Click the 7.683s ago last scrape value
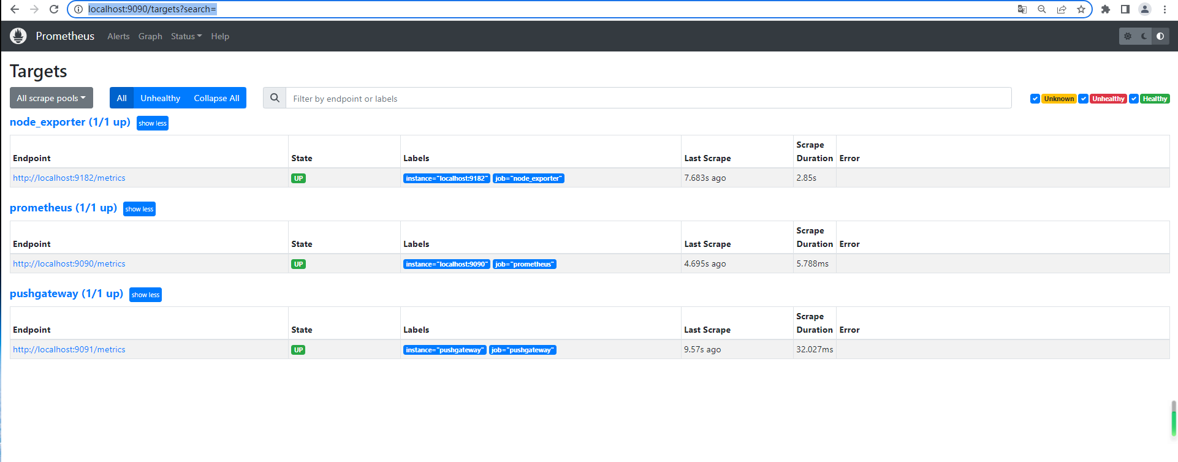This screenshot has height=462, width=1178. [x=705, y=178]
